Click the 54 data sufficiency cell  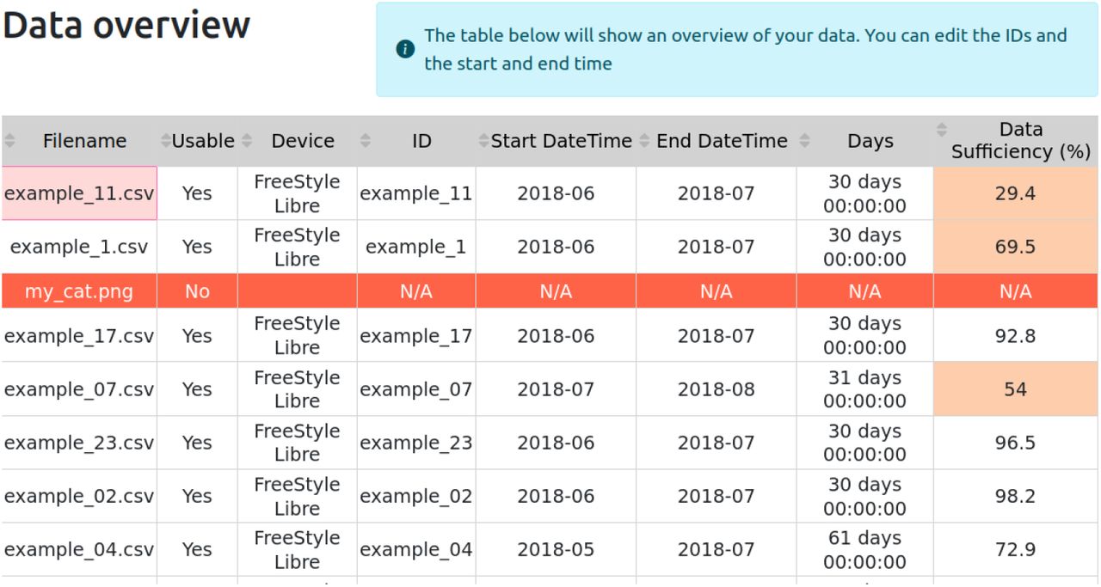1015,389
